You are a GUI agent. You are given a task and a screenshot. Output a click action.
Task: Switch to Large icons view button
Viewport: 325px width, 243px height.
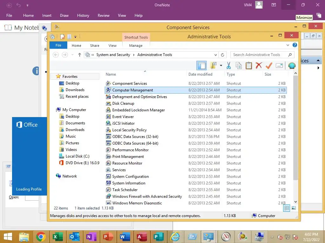click(294, 208)
